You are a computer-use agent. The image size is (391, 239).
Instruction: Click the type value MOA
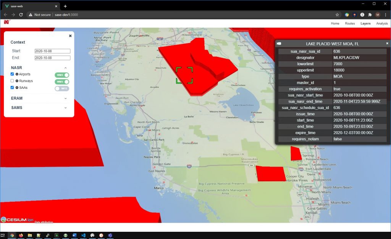point(338,77)
